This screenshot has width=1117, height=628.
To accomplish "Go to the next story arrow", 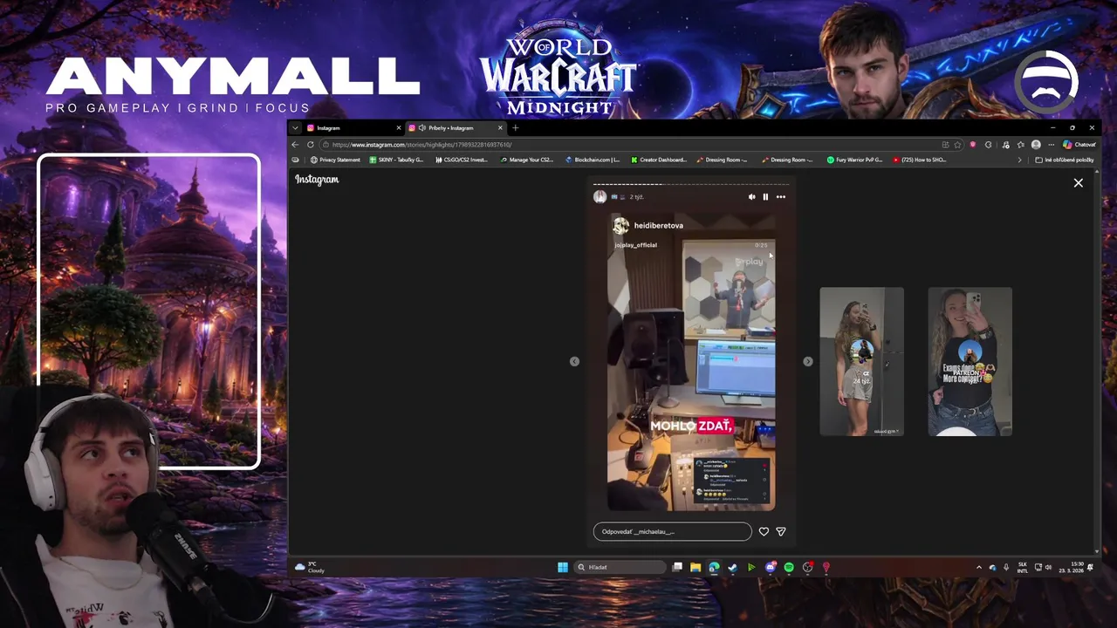I will 808,361.
